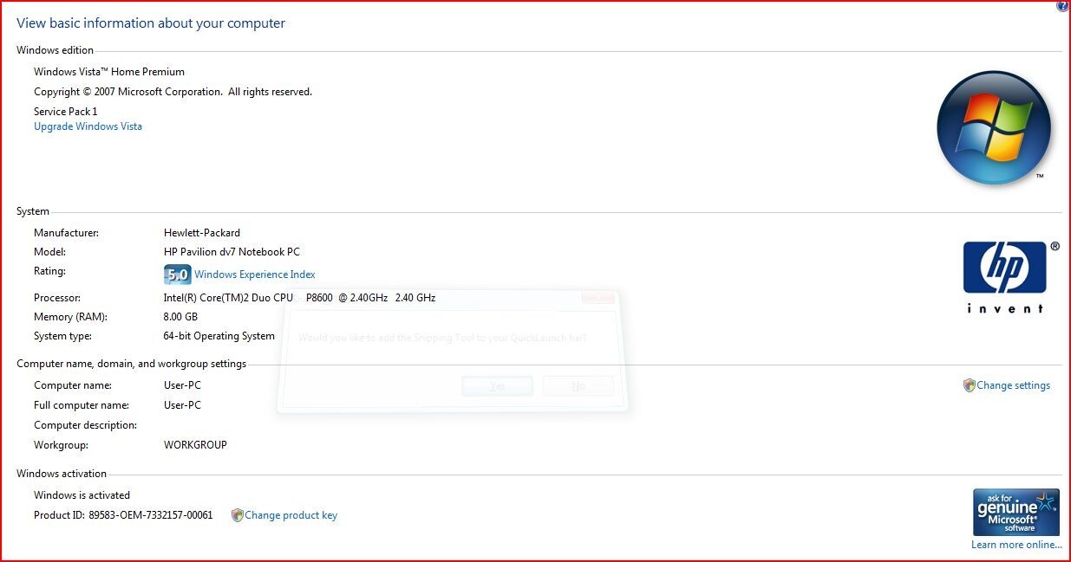Choose Yes in the Snipping Tool dialog
1071x562 pixels.
[x=497, y=386]
